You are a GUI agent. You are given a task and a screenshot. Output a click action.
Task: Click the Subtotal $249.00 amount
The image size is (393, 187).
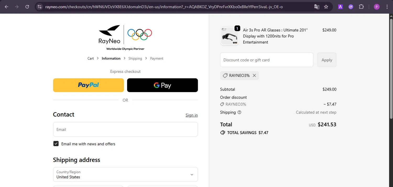tap(329, 89)
